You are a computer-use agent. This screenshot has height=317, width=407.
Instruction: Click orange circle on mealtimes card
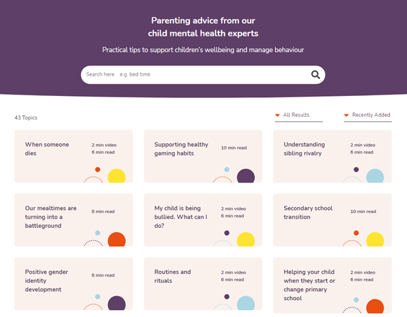click(116, 239)
